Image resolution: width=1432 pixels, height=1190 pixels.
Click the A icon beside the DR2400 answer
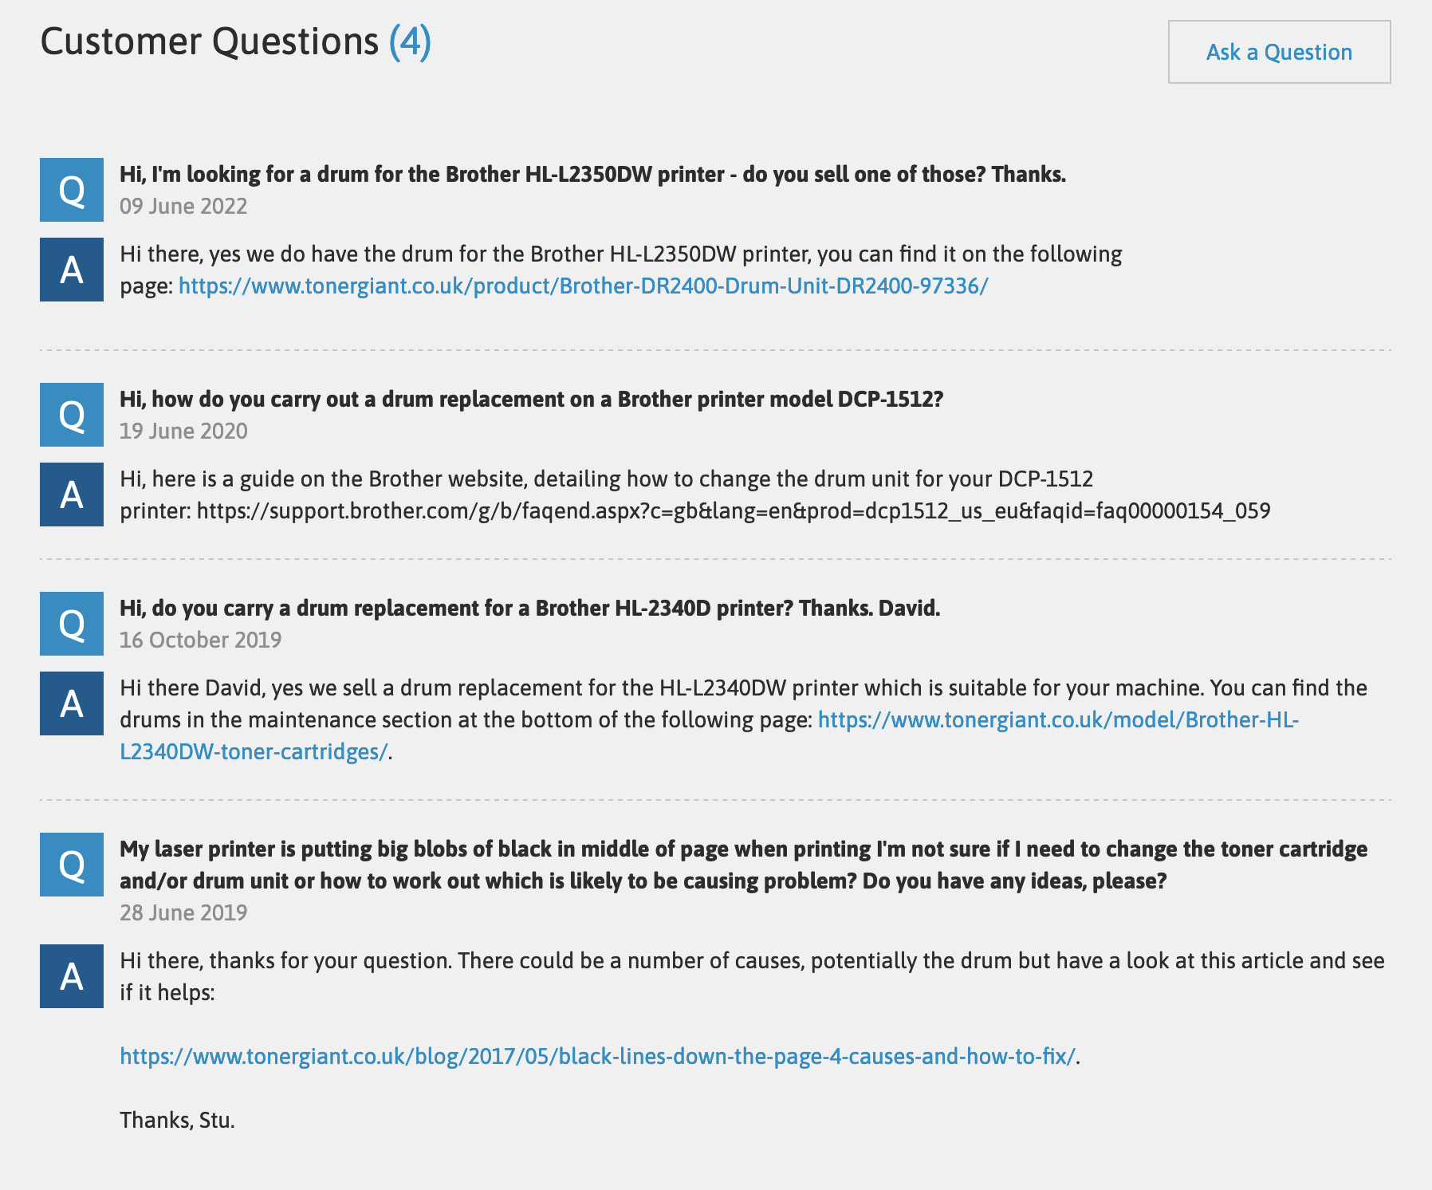tap(71, 271)
